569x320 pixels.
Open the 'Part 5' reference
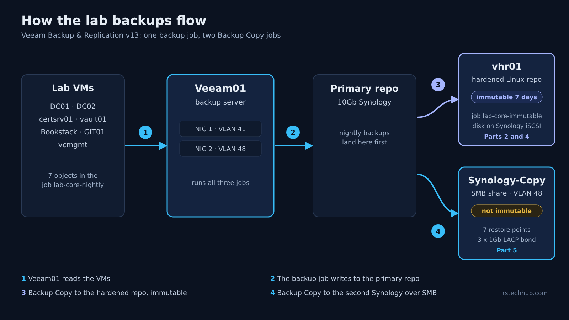click(507, 250)
